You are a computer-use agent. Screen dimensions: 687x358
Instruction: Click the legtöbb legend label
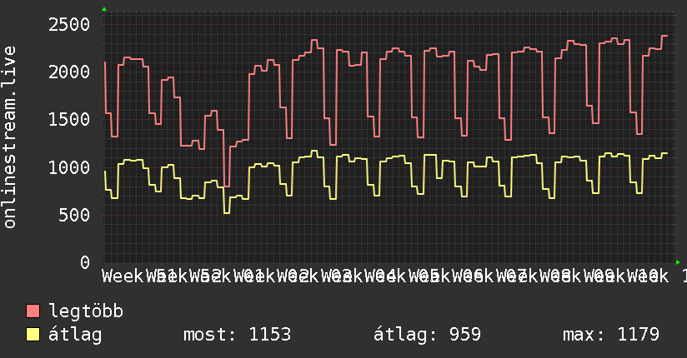click(x=85, y=311)
